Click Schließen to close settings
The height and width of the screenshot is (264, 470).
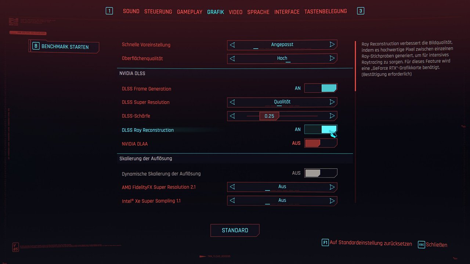pos(437,245)
